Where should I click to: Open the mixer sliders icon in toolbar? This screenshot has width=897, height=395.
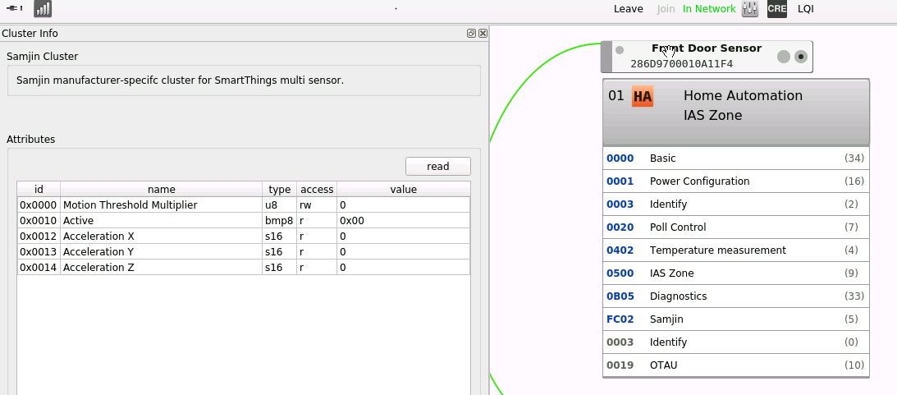tap(750, 8)
